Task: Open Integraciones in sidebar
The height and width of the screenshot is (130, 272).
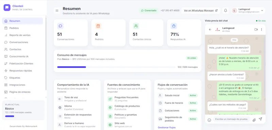Action: [x=22, y=85]
